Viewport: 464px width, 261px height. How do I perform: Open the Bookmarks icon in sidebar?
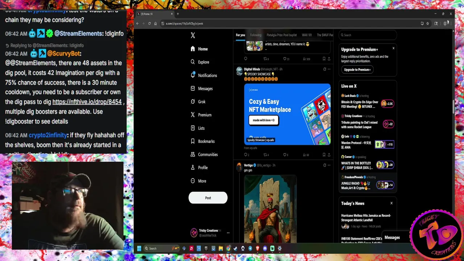(193, 141)
